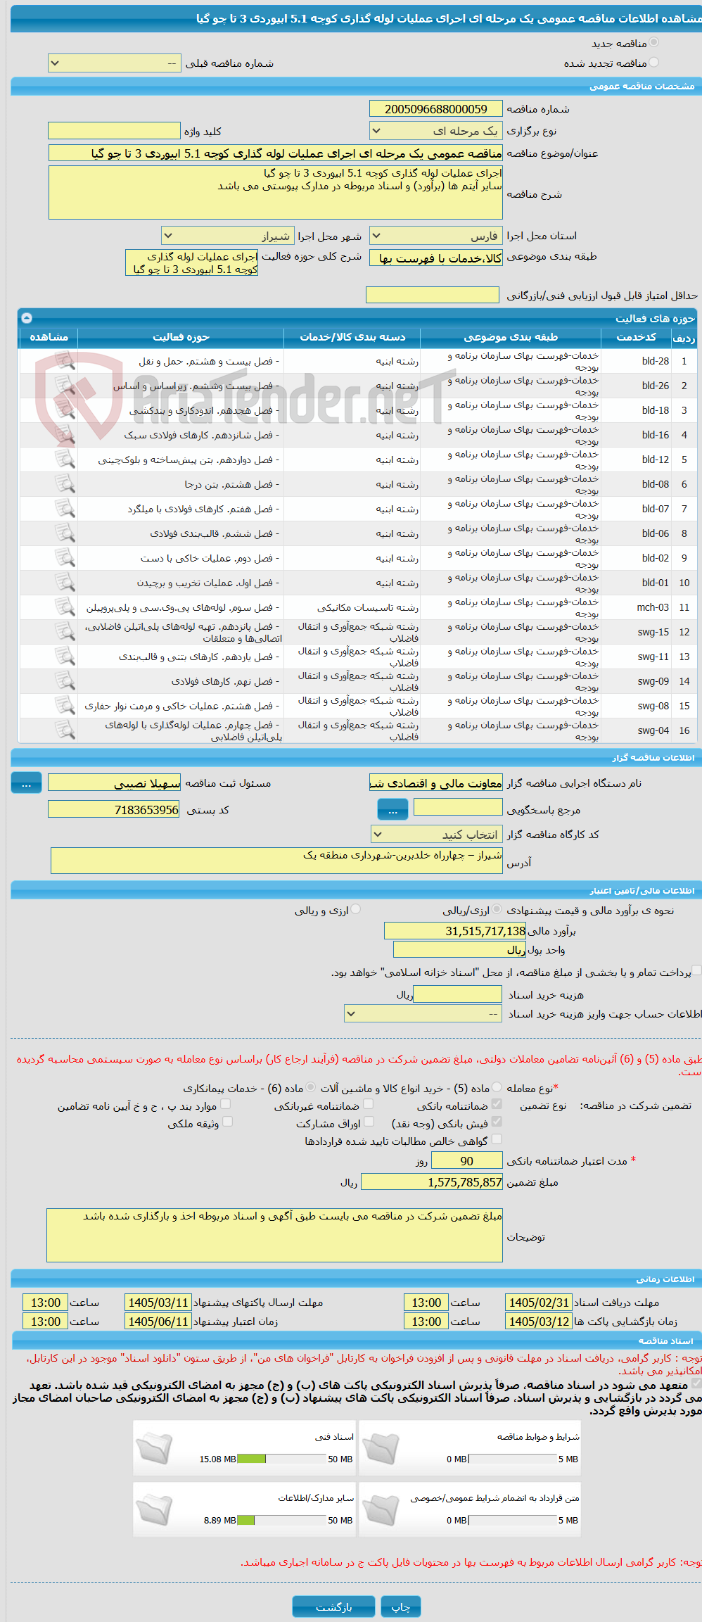The width and height of the screenshot is (702, 1622).
Task: Open view icon for row bld-16
Action: [x=65, y=435]
